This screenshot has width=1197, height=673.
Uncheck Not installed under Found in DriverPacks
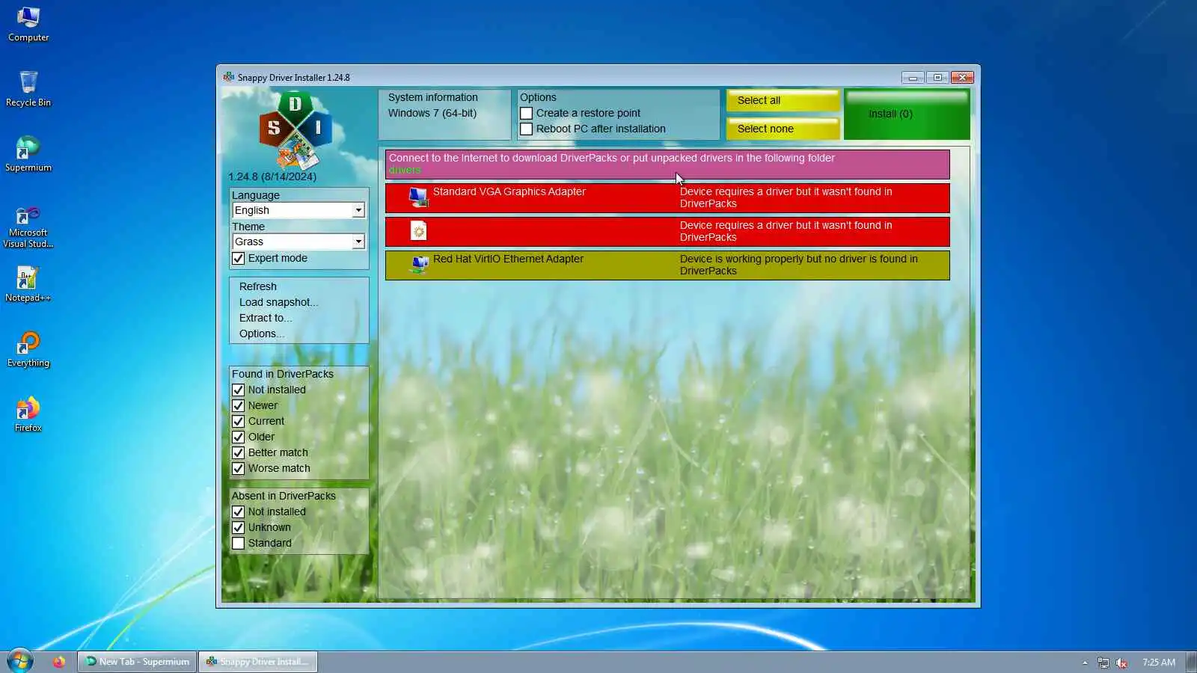pos(239,390)
